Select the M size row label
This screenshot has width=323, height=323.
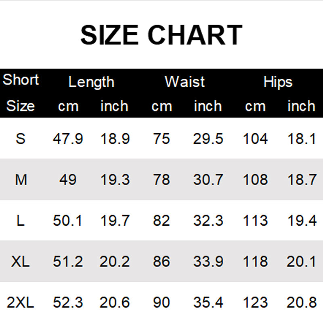(x=21, y=180)
